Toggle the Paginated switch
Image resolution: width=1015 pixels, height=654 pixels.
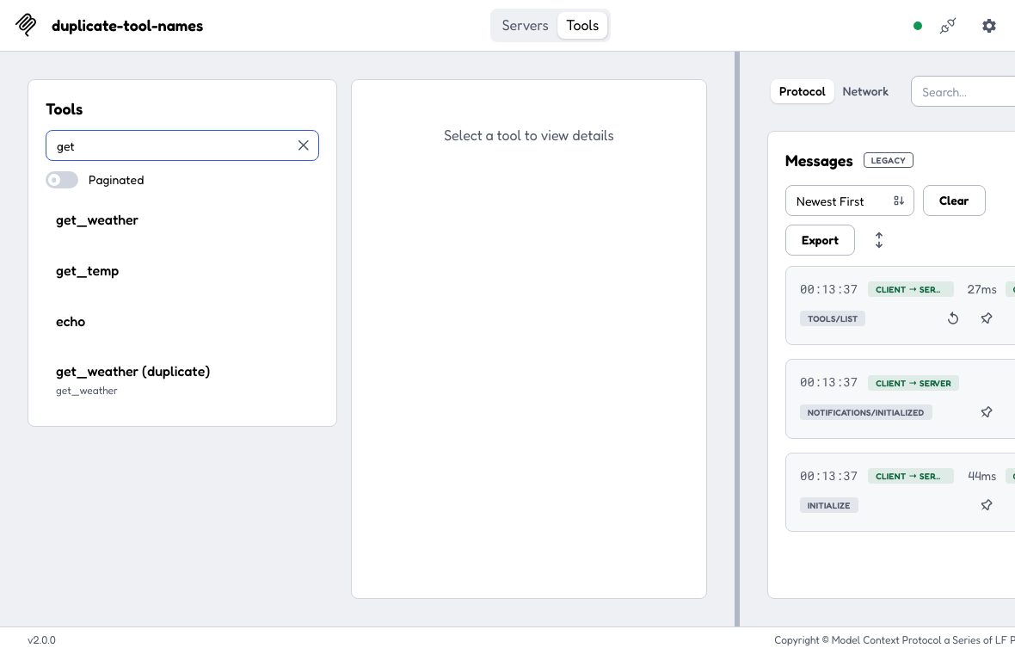62,180
